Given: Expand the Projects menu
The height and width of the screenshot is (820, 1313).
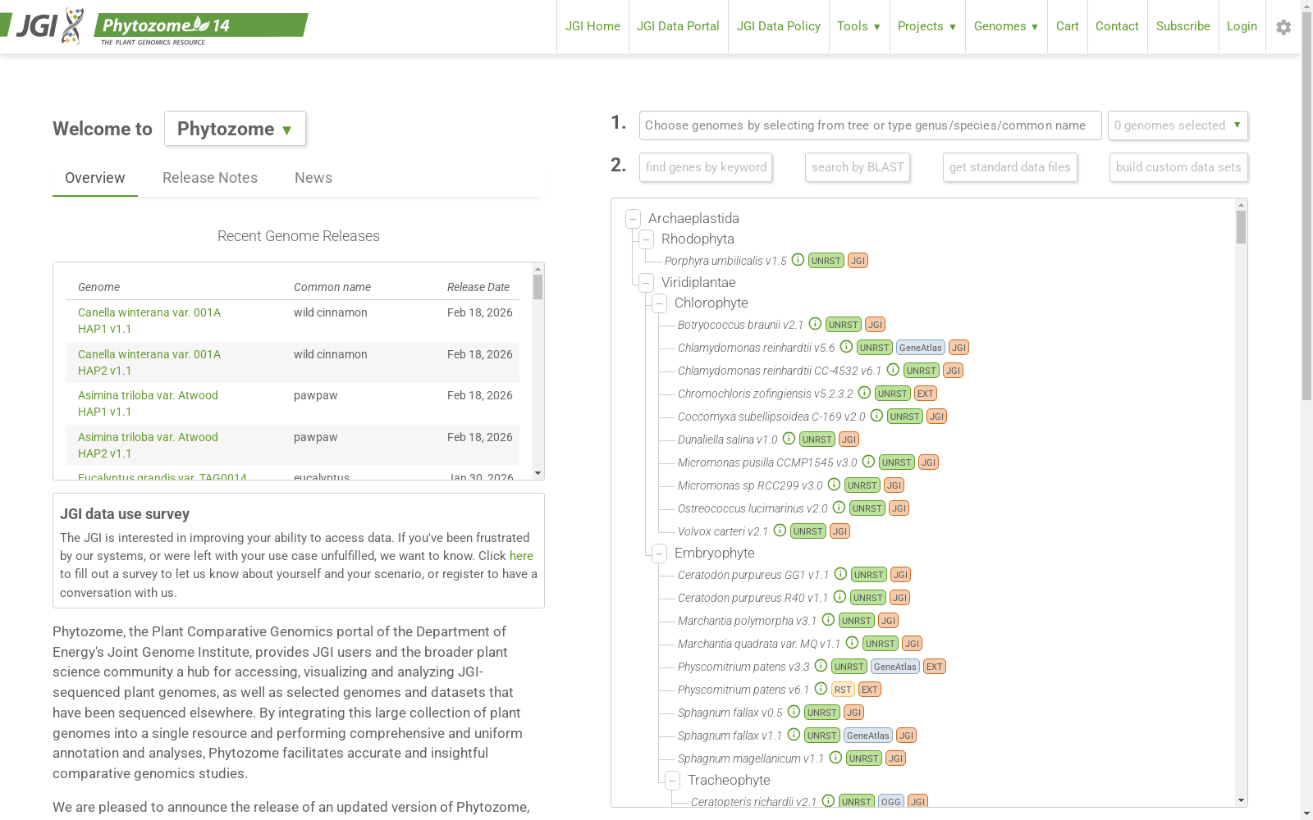Looking at the screenshot, I should 927,27.
